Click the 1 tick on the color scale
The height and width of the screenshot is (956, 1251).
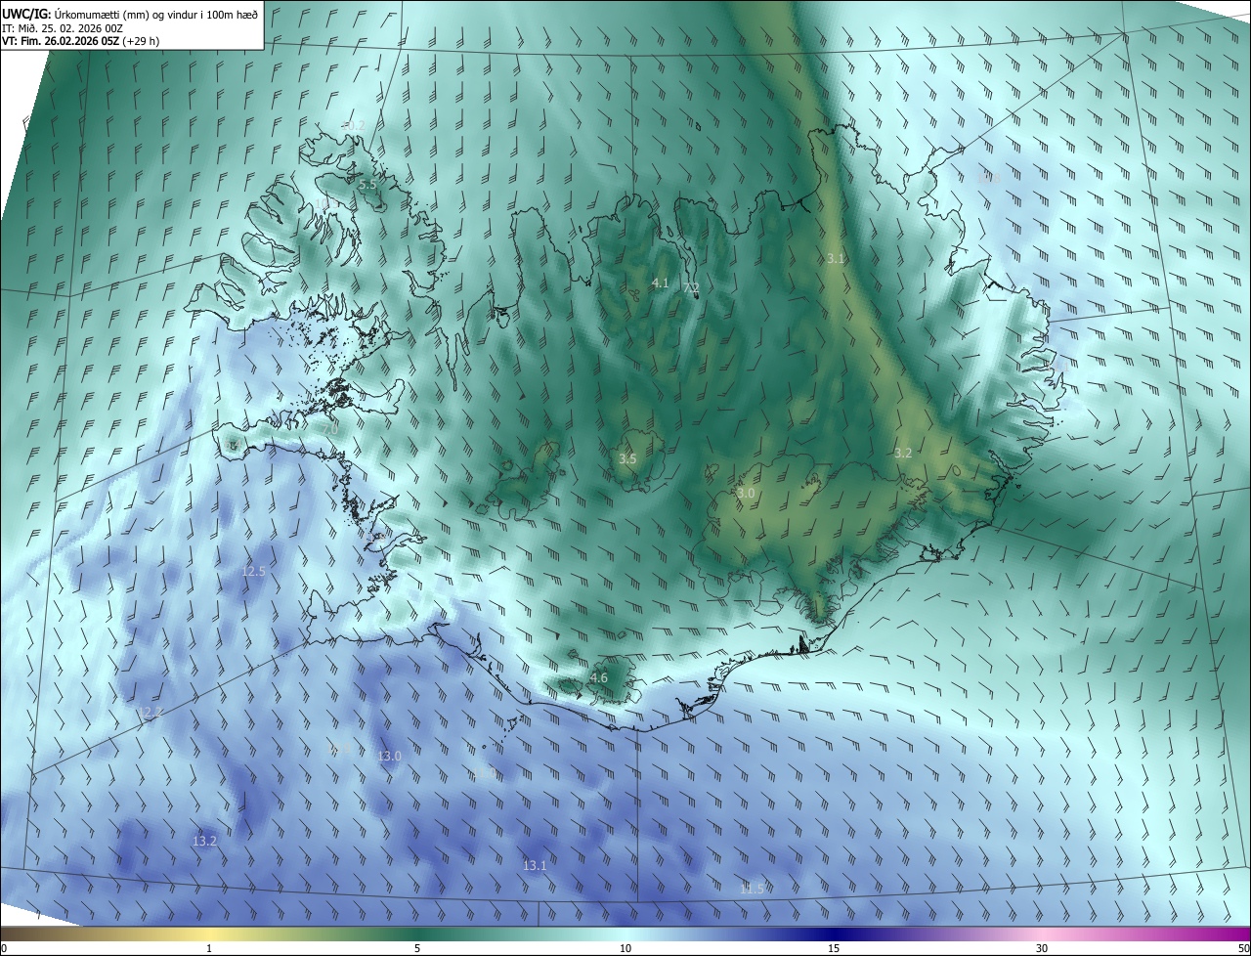209,948
